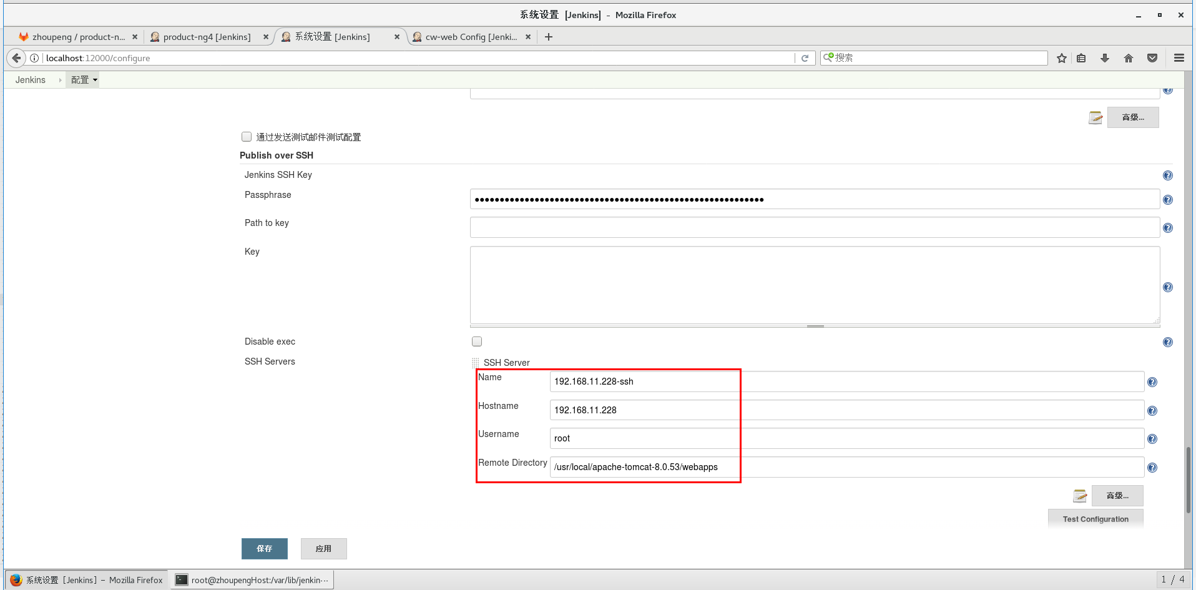
Task: Open help icon for Hostname field
Action: [x=1152, y=411]
